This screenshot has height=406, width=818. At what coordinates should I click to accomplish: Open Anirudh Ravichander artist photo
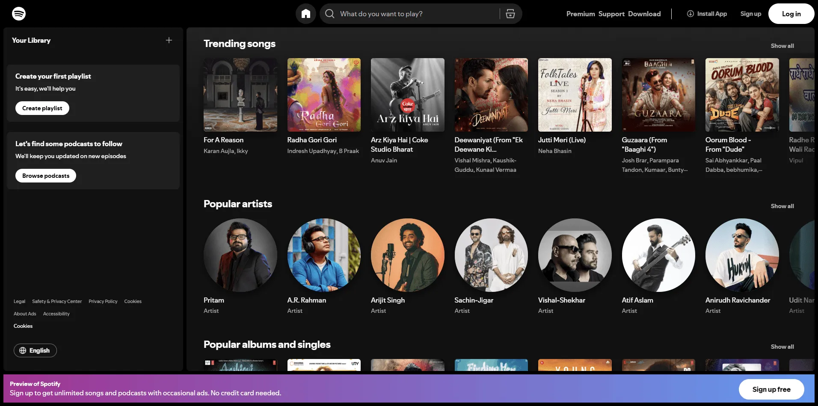742,255
